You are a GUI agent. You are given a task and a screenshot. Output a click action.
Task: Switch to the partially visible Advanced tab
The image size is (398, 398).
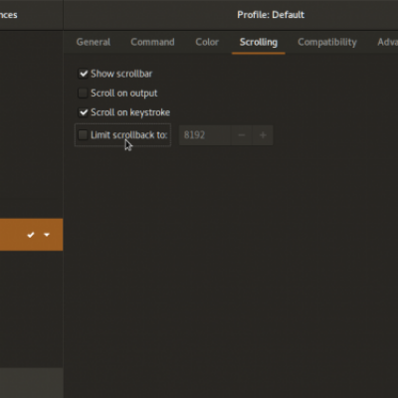click(387, 42)
